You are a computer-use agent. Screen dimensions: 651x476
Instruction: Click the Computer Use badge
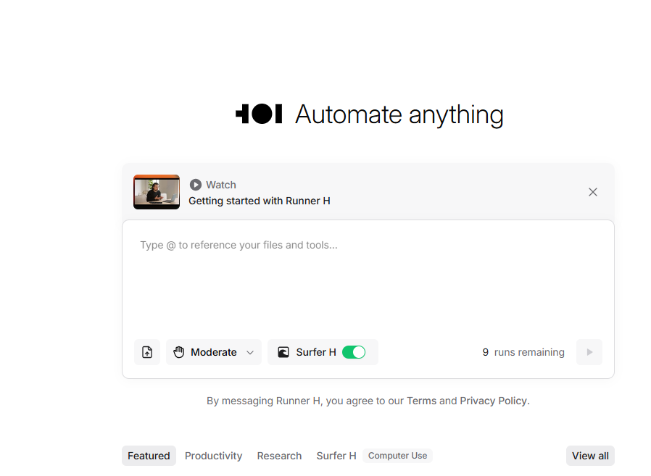[397, 456]
